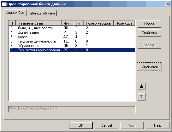Click the Кол-во наборов column header
This screenshot has width=172, height=132.
tap(98, 23)
